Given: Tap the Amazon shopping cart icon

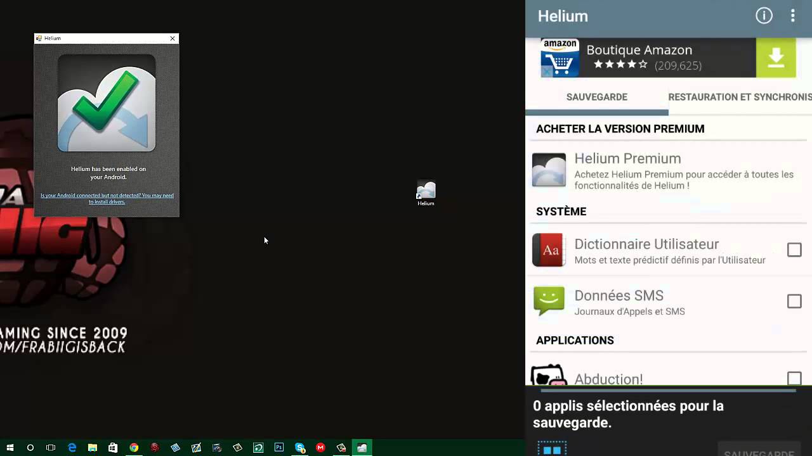Looking at the screenshot, I should pyautogui.click(x=560, y=58).
